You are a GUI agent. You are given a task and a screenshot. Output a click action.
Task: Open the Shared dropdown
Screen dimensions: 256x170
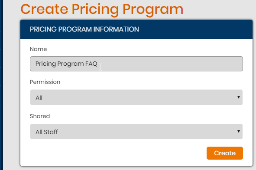click(x=136, y=132)
